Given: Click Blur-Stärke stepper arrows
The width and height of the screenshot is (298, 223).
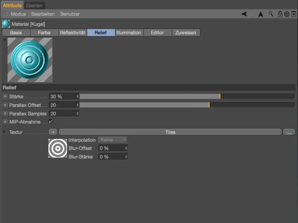Looking at the screenshot, I should coord(126,156).
